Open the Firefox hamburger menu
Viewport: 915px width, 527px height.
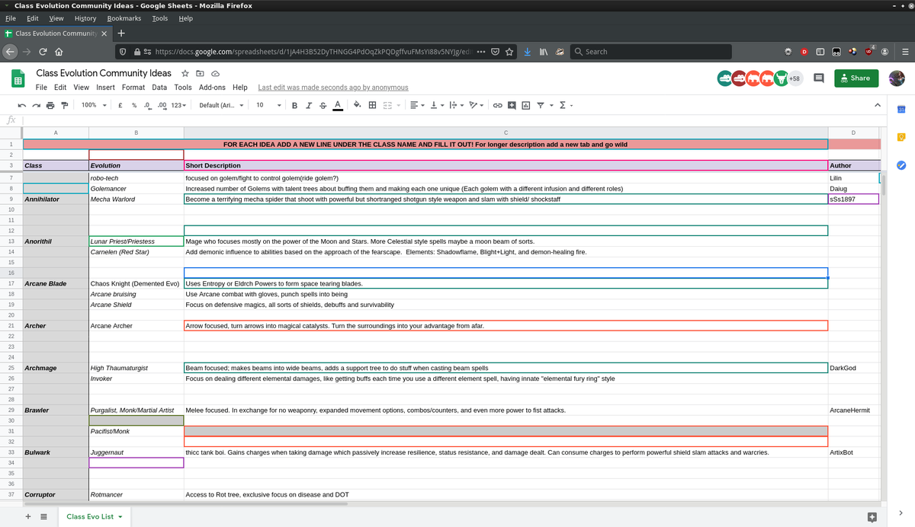pos(904,52)
